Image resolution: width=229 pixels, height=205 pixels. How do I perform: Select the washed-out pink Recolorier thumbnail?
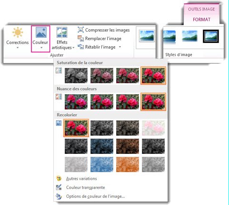pos(153,128)
